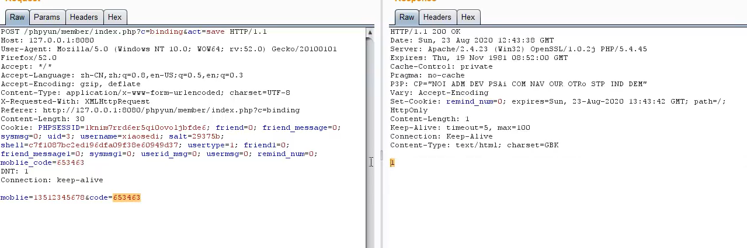This screenshot has width=747, height=248.
Task: Switch to the request Raw tab
Action: (x=17, y=17)
